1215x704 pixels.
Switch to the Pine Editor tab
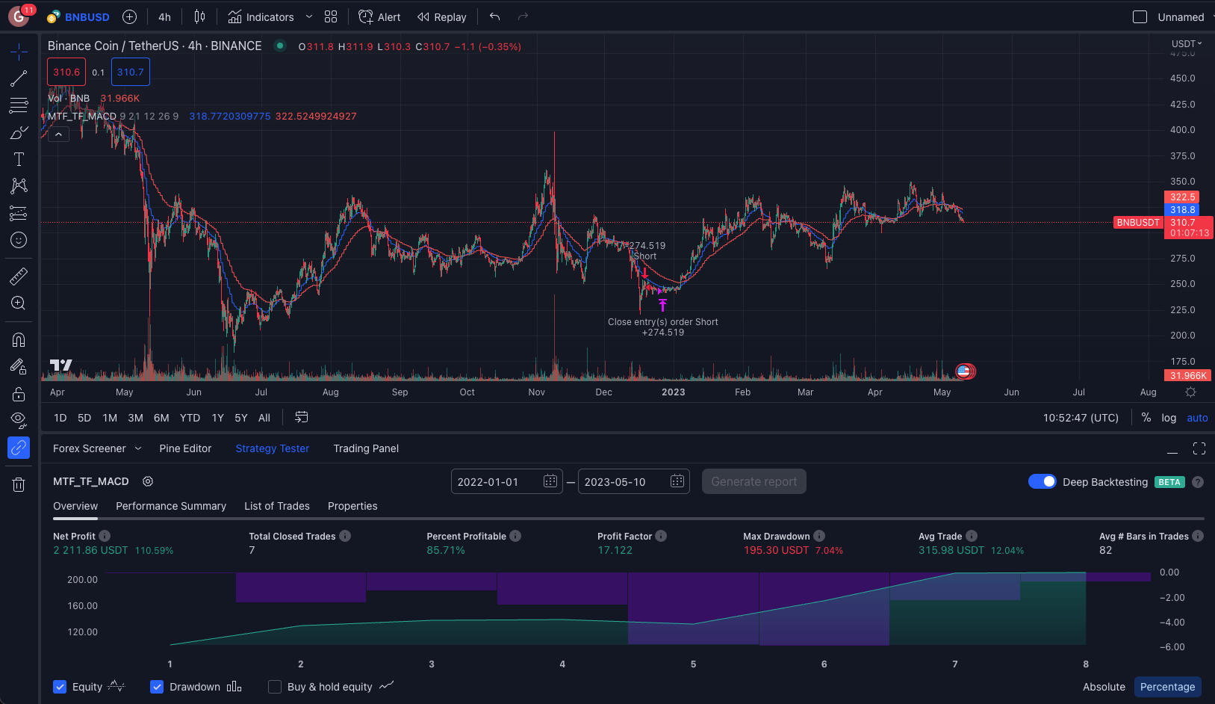click(185, 448)
